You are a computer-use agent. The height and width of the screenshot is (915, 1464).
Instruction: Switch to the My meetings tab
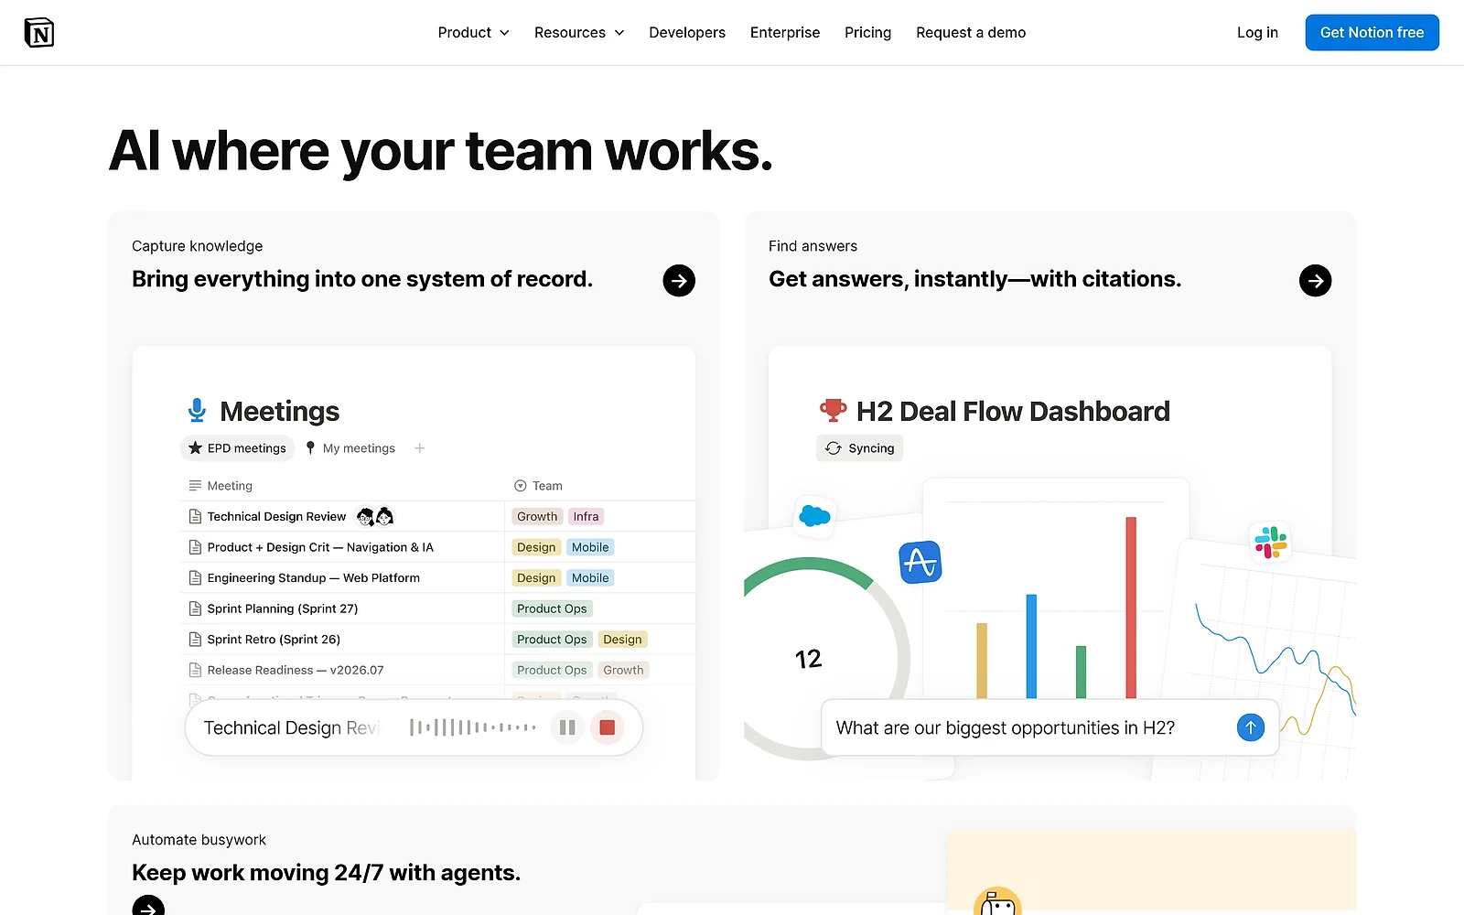tap(350, 448)
